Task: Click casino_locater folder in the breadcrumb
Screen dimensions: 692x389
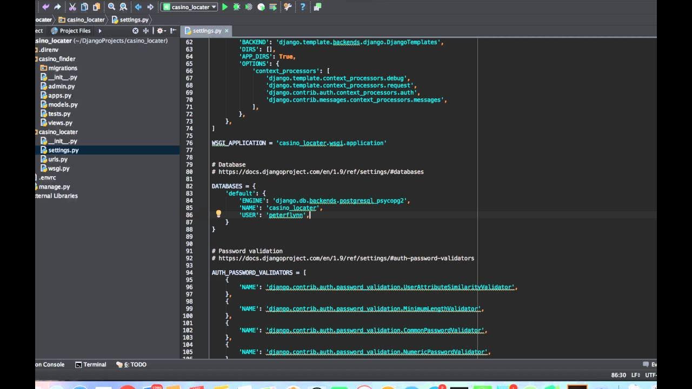Action: tap(82, 19)
